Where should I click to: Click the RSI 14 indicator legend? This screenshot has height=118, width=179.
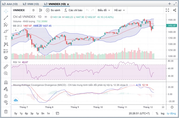(21, 62)
